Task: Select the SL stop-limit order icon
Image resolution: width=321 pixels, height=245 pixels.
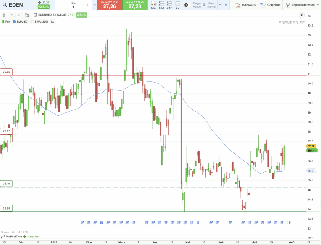Action: pyautogui.click(x=177, y=5)
